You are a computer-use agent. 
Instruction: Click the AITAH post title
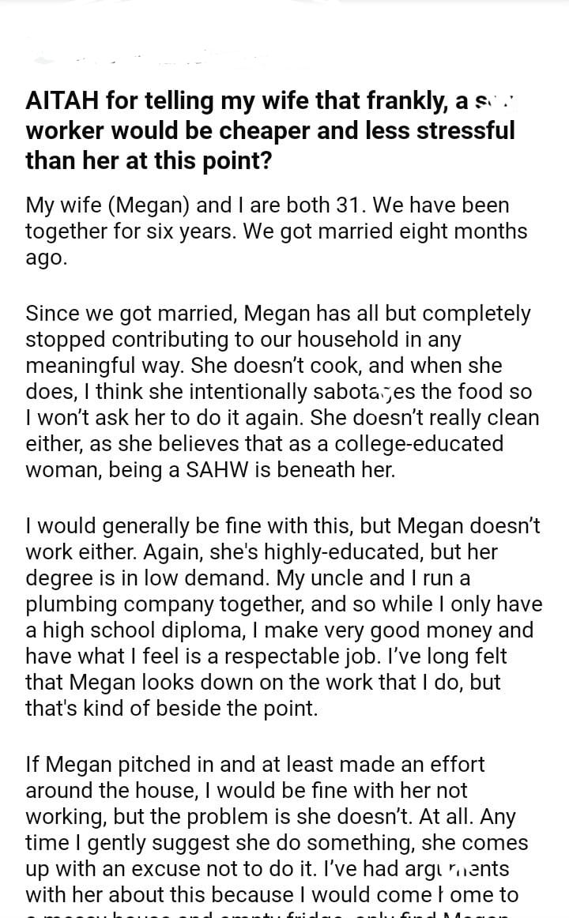pyautogui.click(x=270, y=130)
